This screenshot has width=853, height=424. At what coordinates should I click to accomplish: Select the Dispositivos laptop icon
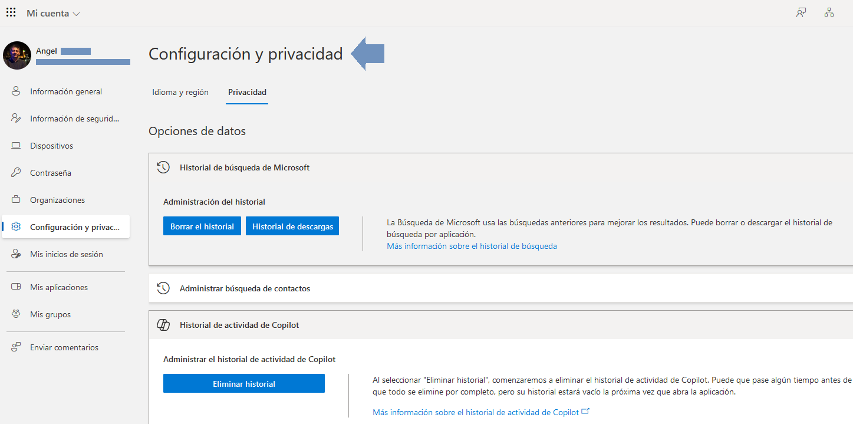coord(17,146)
